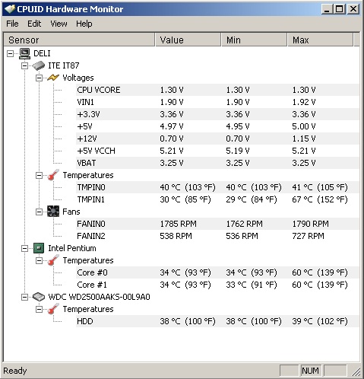364x379 pixels.
Task: Collapse the ITE IT87 node
Action: pyautogui.click(x=24, y=65)
